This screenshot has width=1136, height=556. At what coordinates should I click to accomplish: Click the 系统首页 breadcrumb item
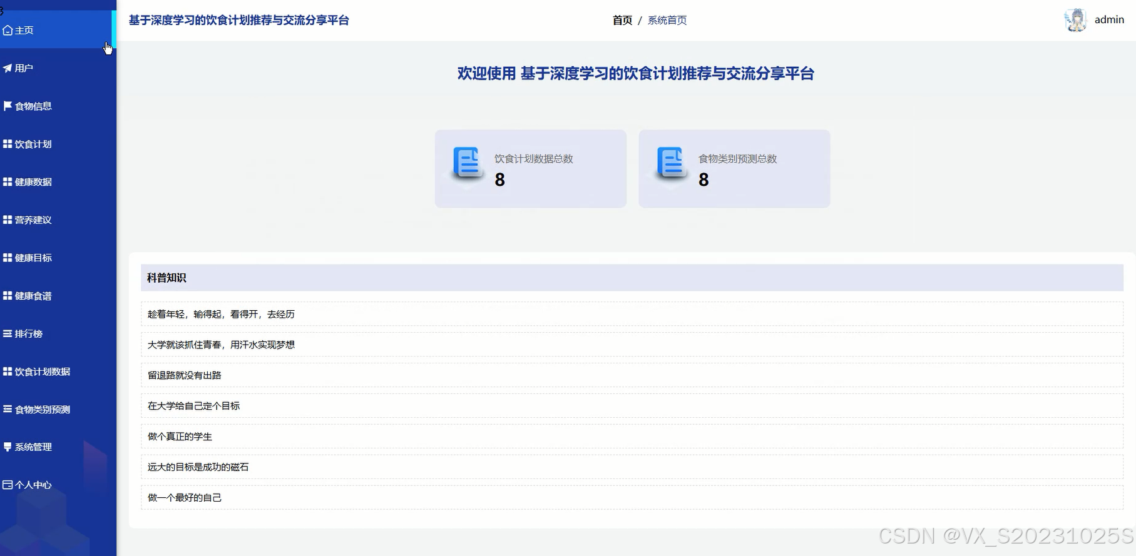tap(667, 20)
